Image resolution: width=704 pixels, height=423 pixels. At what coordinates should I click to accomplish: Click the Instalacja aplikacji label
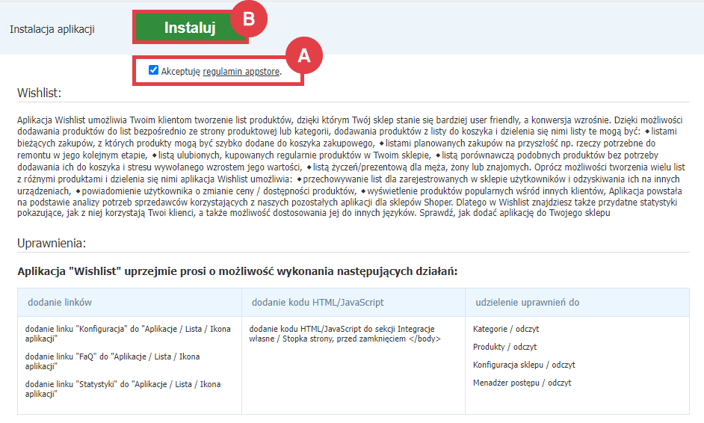[52, 29]
